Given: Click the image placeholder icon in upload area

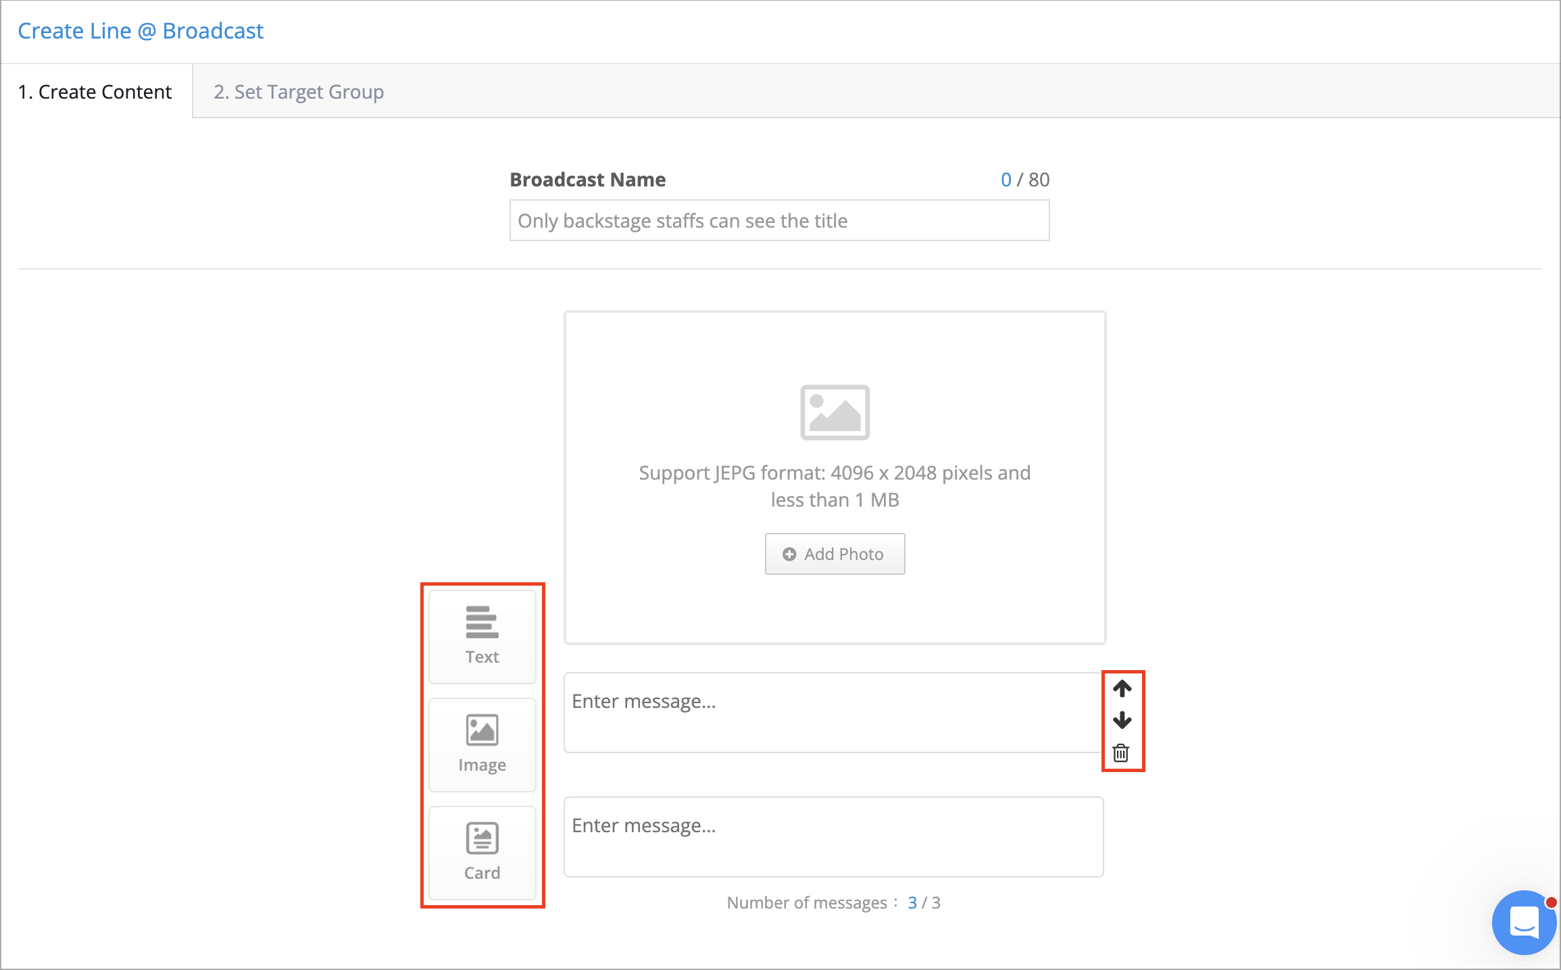Looking at the screenshot, I should click(835, 412).
